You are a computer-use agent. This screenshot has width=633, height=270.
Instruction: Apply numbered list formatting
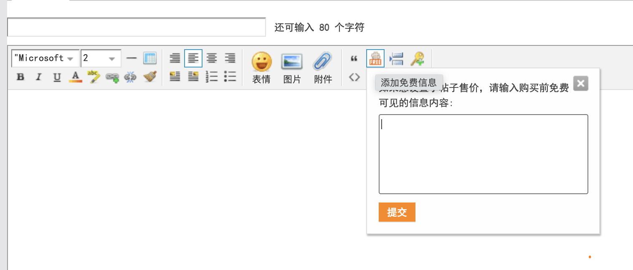pos(212,77)
